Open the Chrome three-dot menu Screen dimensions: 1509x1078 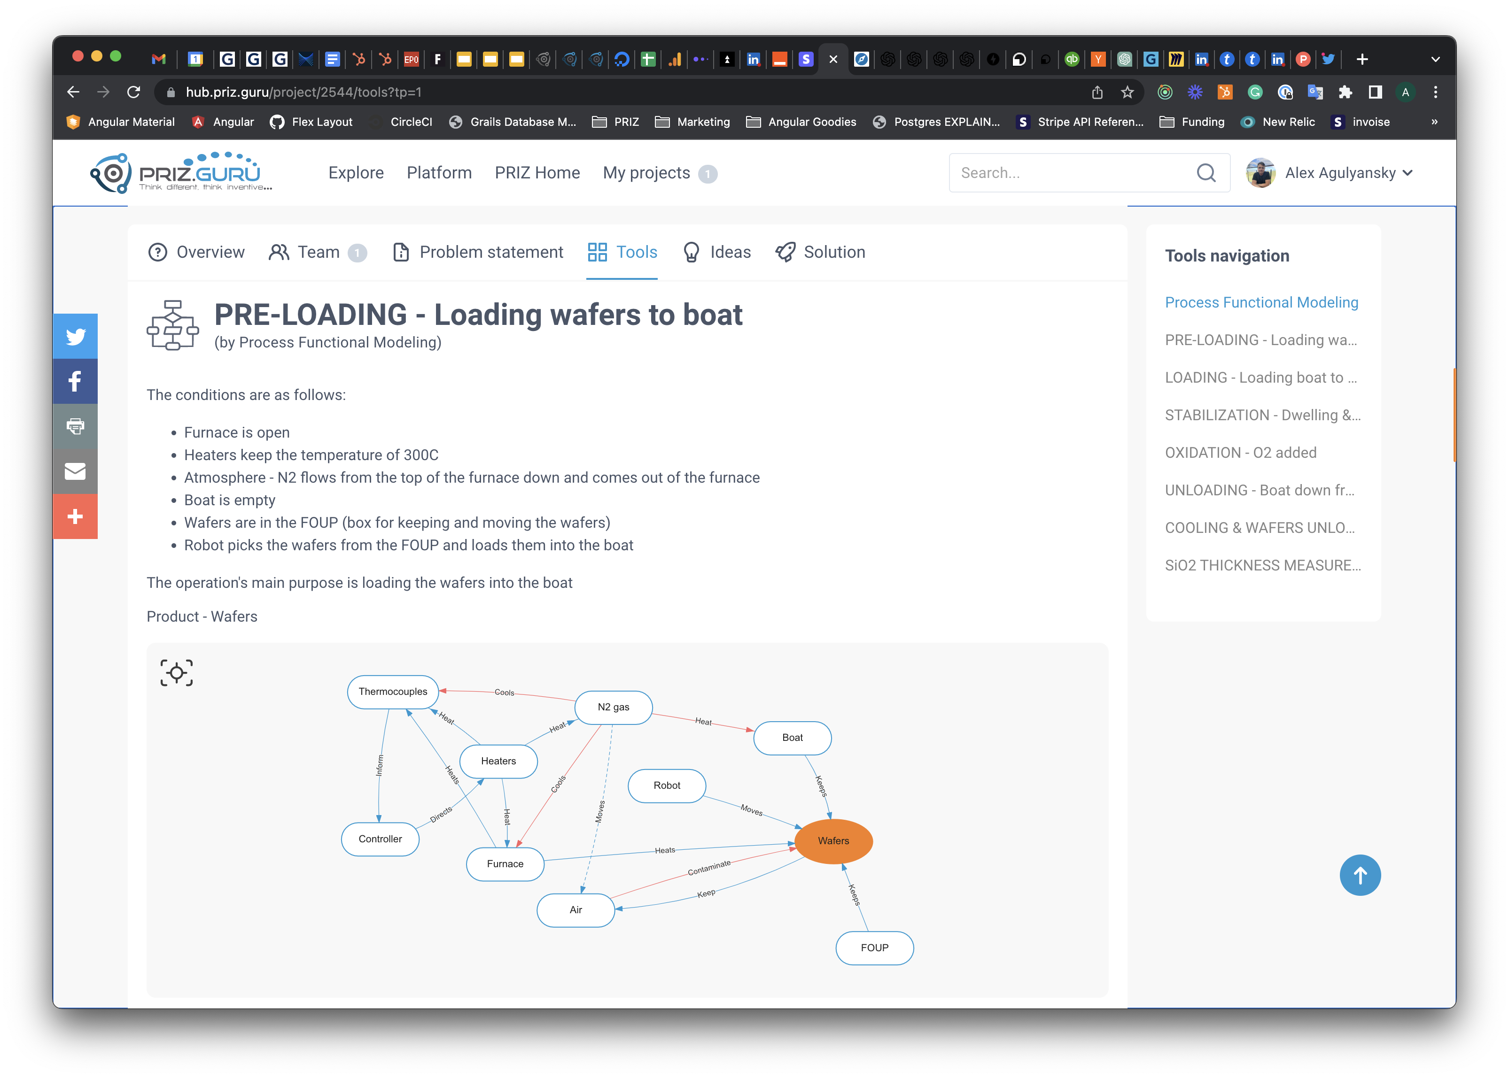pyautogui.click(x=1435, y=92)
